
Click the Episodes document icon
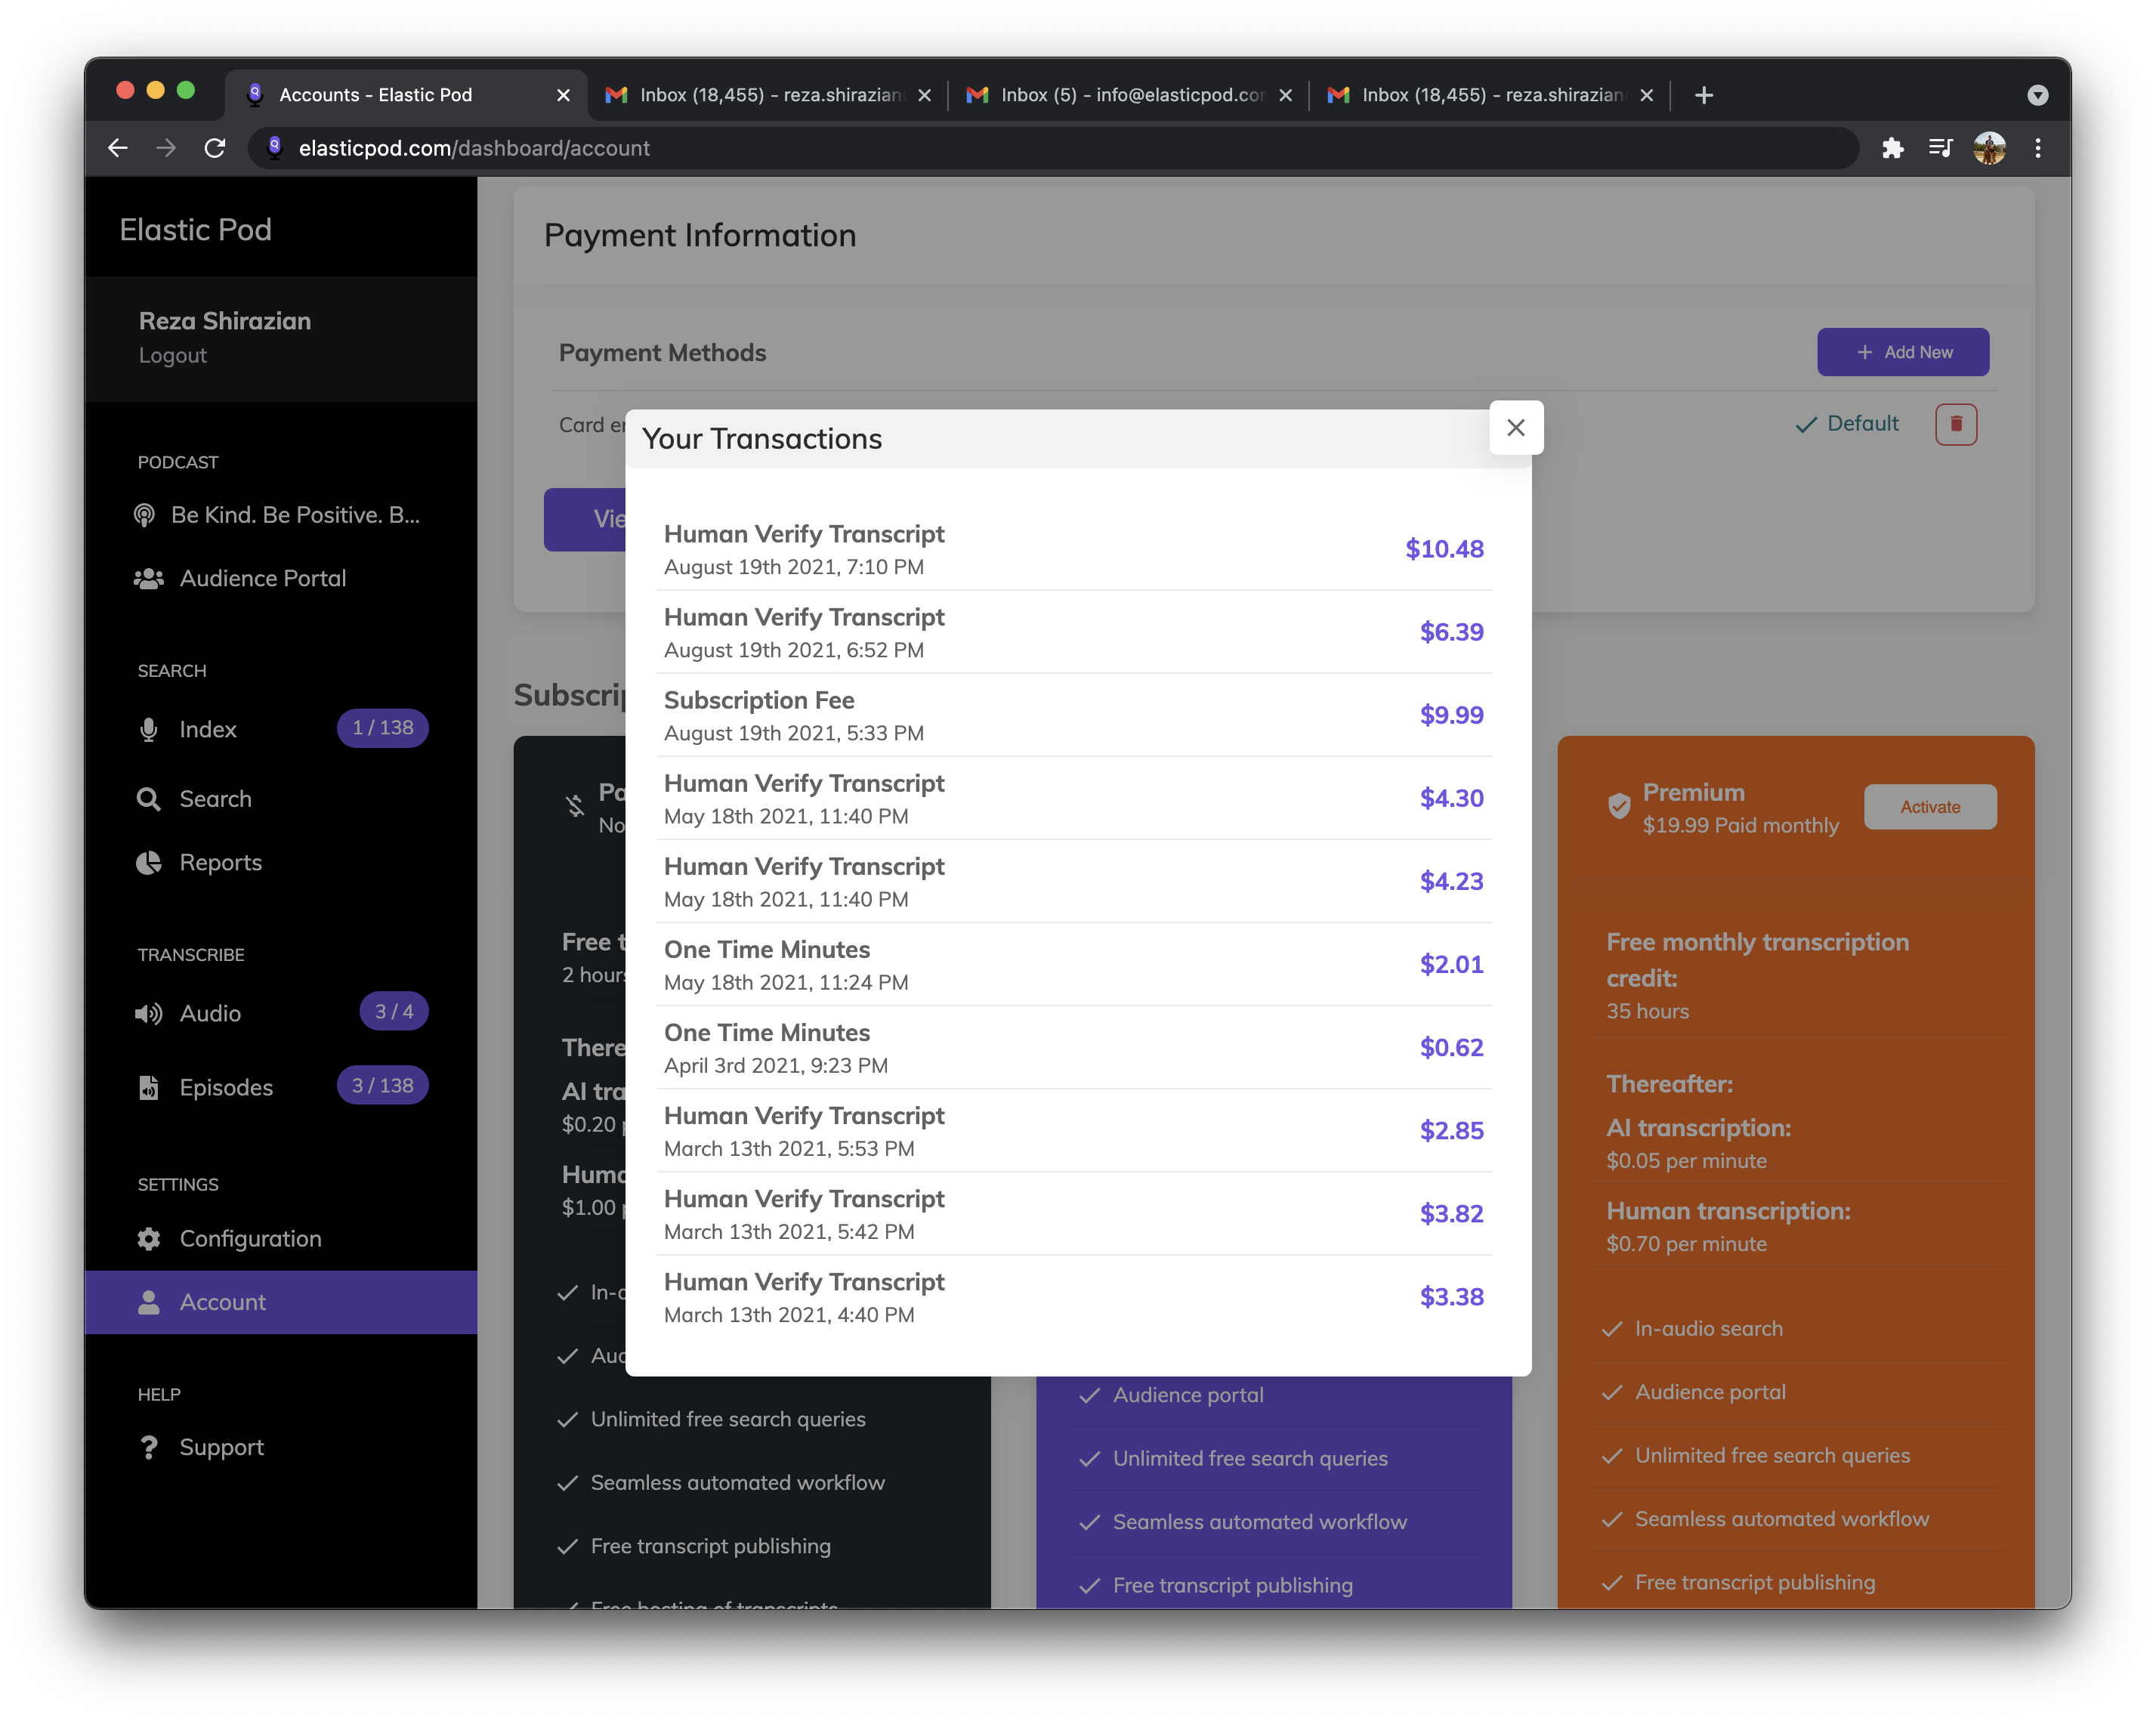(x=149, y=1087)
